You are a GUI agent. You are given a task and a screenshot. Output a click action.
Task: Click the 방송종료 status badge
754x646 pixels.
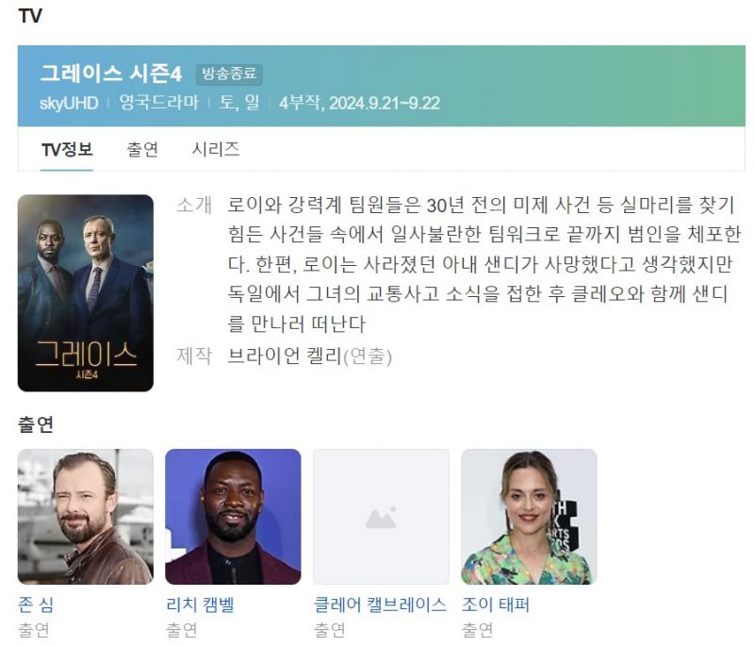[x=229, y=75]
